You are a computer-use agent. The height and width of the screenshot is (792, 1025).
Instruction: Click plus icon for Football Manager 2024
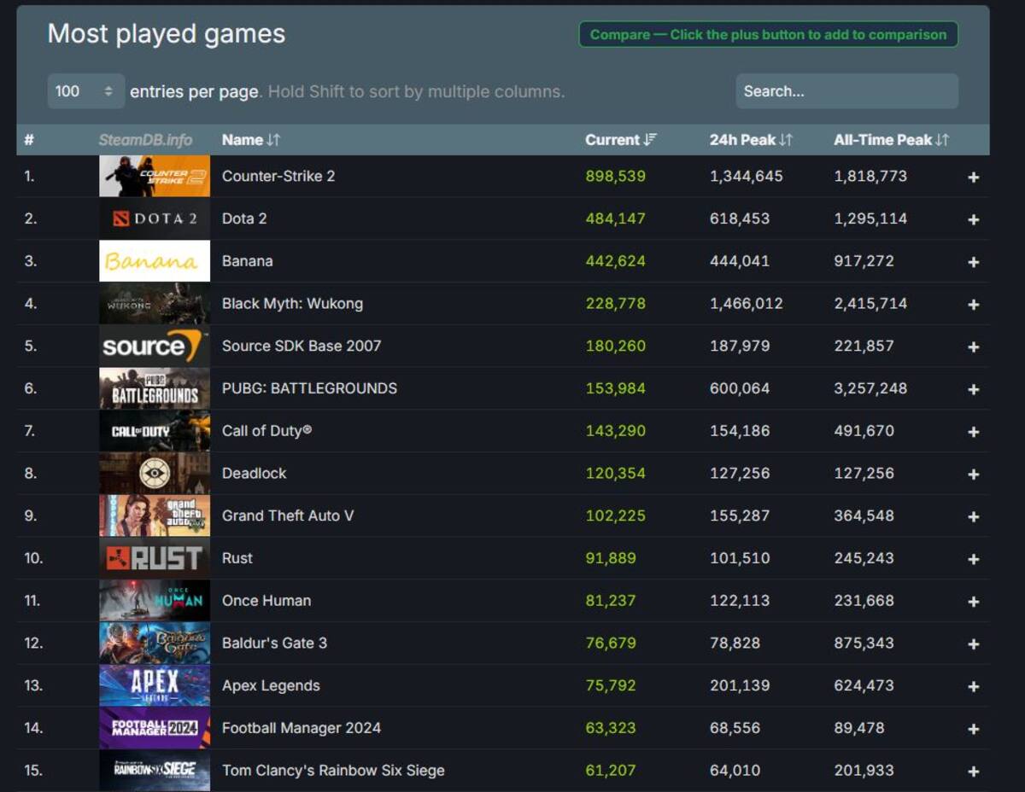(973, 729)
